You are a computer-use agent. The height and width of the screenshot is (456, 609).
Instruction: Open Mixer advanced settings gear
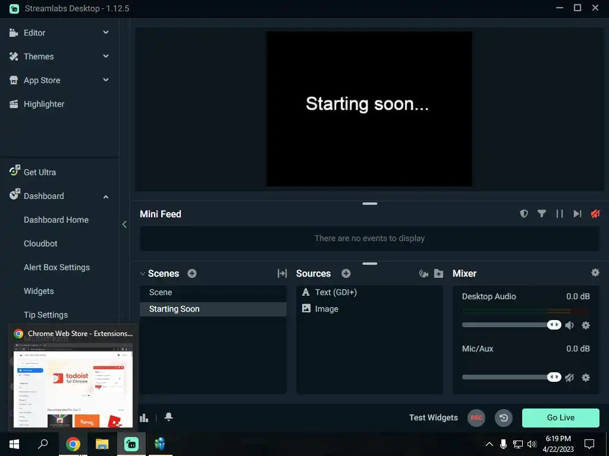pos(595,273)
